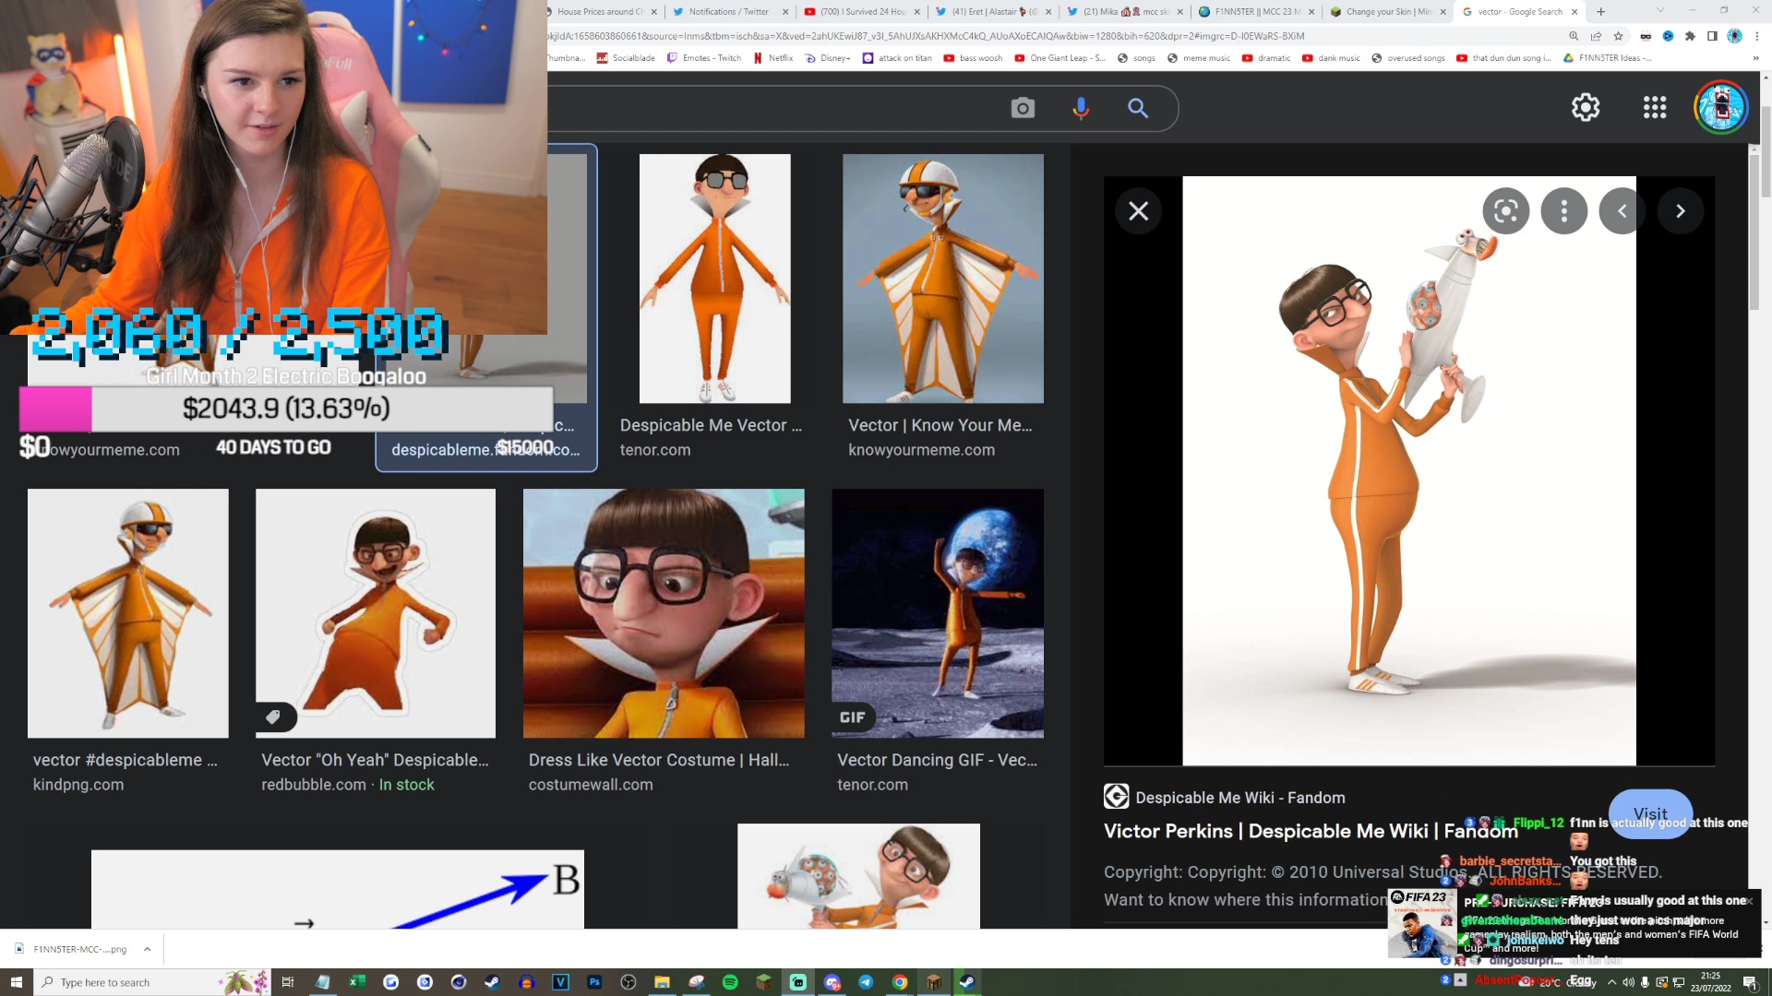1772x996 pixels.
Task: Open the bass woosh bookmark
Action: coord(973,58)
